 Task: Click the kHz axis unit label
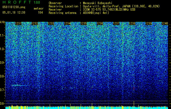[x=2, y=22]
